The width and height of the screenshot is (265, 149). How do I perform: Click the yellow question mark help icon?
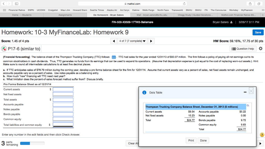pos(262,135)
